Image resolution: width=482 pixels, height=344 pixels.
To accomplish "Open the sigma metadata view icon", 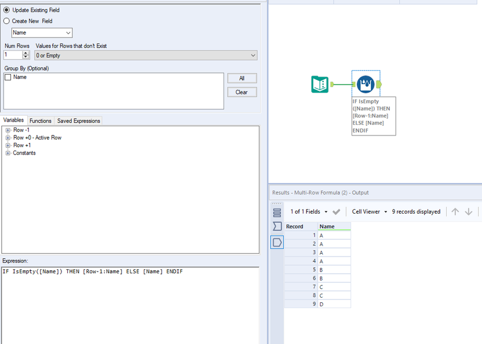I will (277, 226).
